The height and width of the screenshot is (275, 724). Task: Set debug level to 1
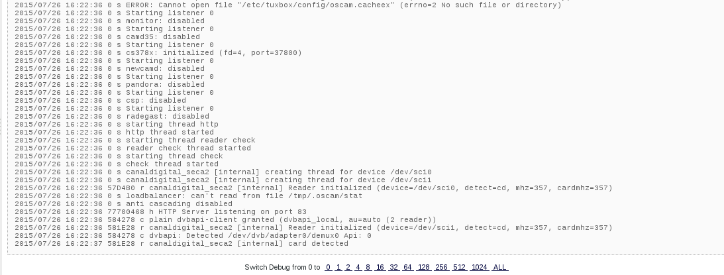point(338,267)
